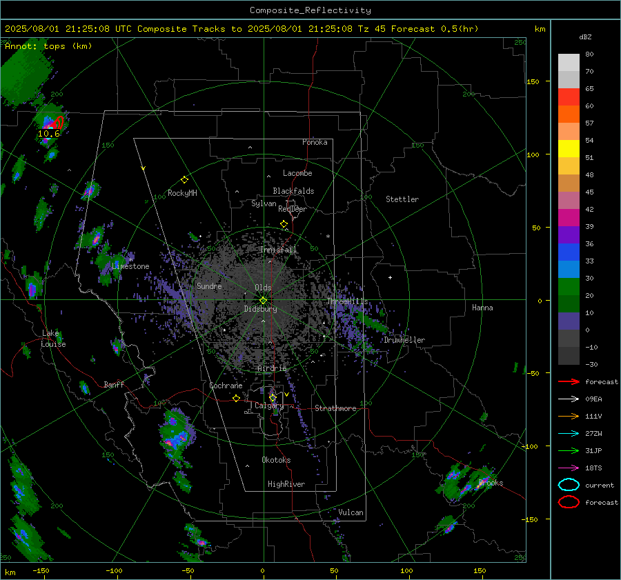The image size is (621, 580).
Task: Click the 'current' legend text
Action: coord(600,486)
